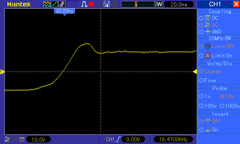240x144 pixels.
Task: Click the W window zoom icon
Action: tap(159, 4)
